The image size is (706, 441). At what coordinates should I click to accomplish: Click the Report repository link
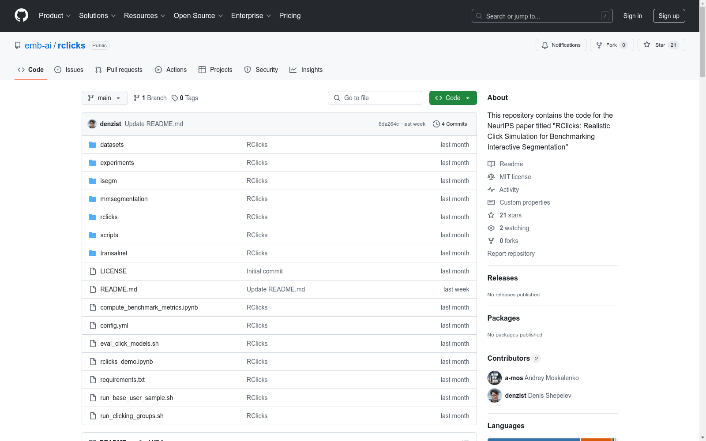click(x=511, y=254)
